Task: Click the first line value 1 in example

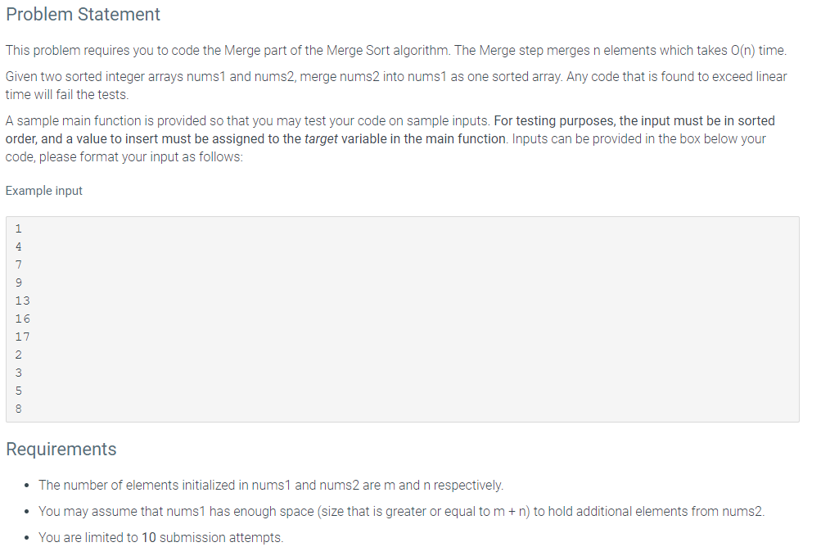Action: pyautogui.click(x=19, y=228)
